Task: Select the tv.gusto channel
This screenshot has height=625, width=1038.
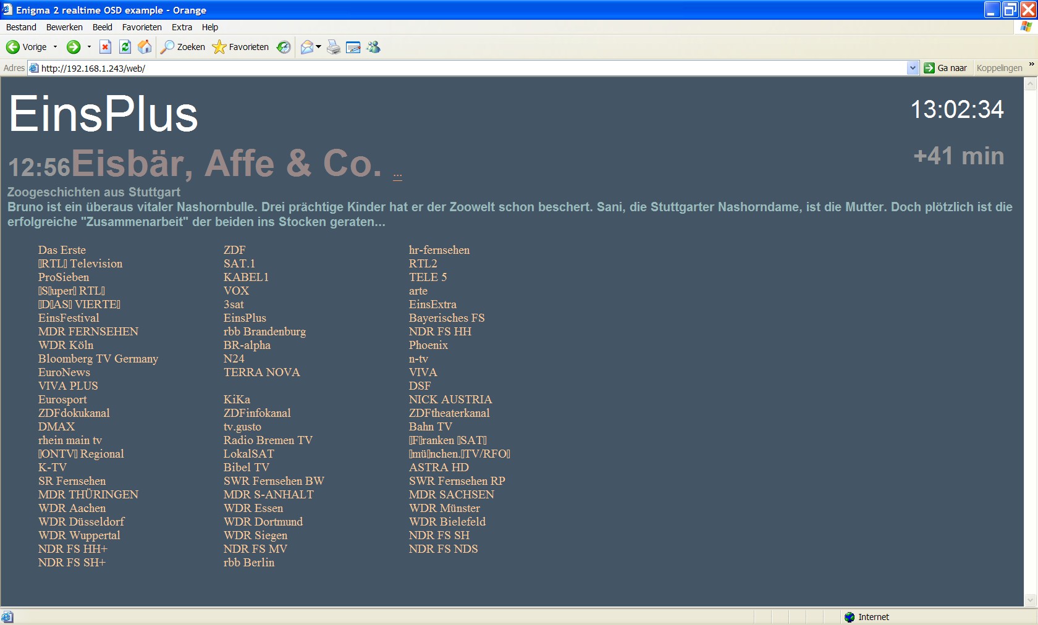Action: click(x=243, y=427)
